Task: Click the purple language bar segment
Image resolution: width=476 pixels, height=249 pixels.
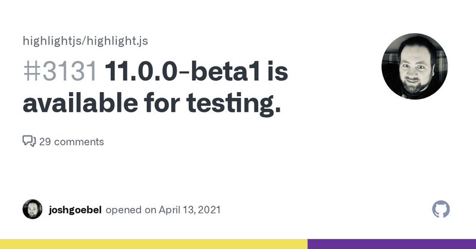Action: click(392, 244)
